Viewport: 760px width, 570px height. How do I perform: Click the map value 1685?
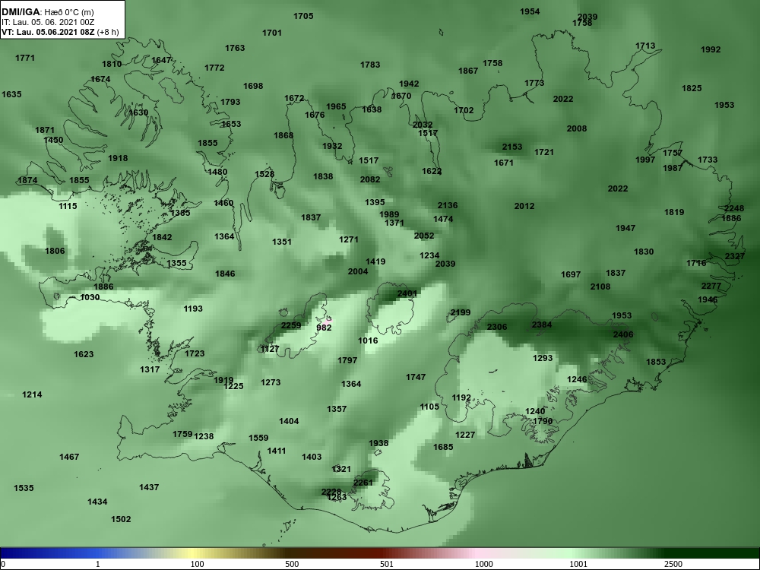click(443, 448)
